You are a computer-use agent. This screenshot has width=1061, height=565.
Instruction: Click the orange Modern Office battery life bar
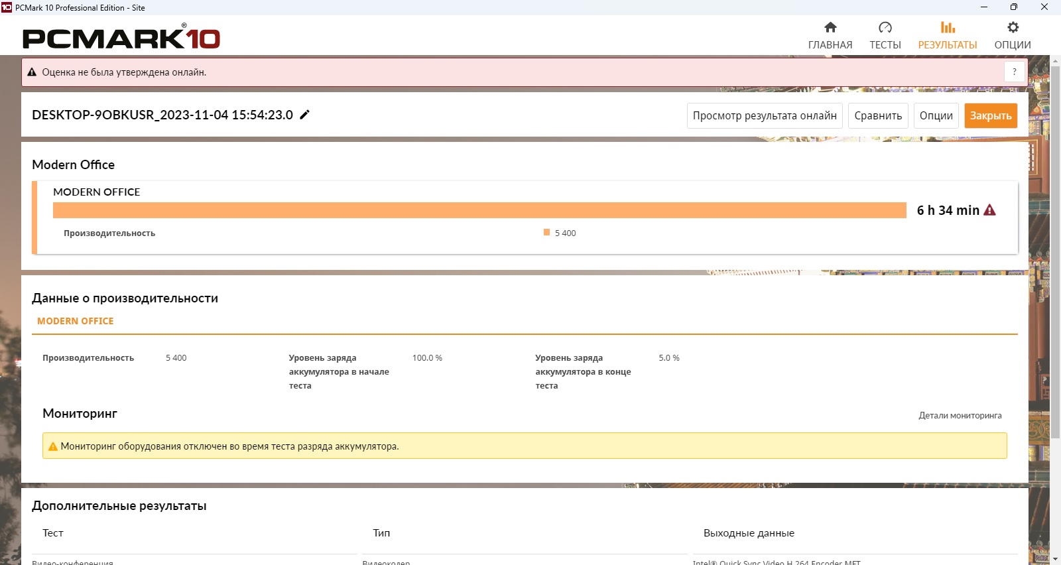[x=479, y=210]
